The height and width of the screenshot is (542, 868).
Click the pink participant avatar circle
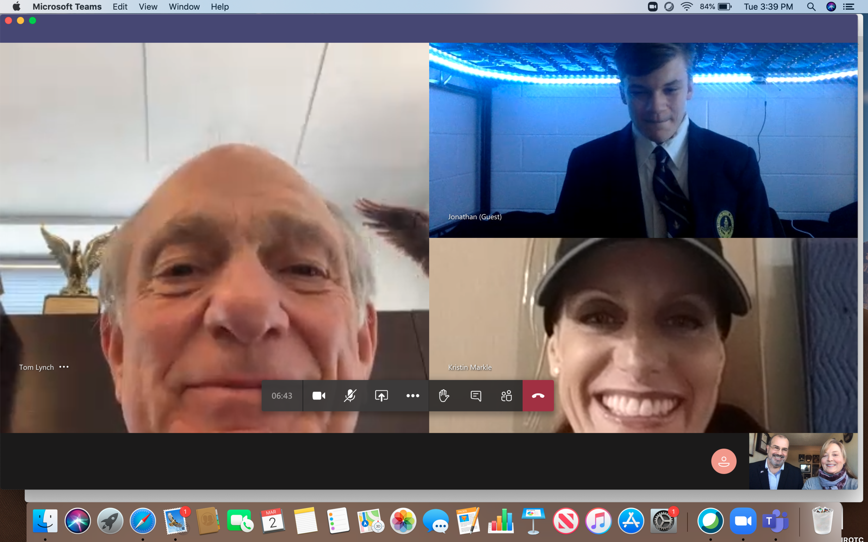point(724,461)
